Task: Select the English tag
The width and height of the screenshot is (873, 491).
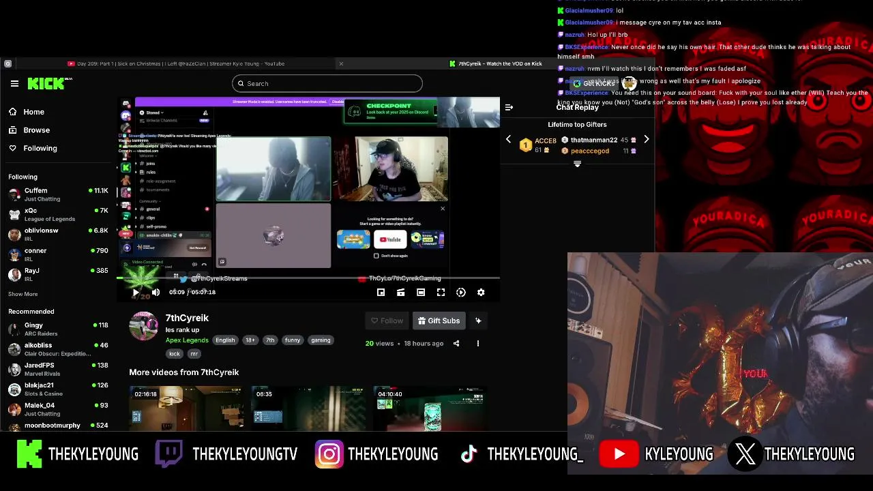Action: point(225,340)
